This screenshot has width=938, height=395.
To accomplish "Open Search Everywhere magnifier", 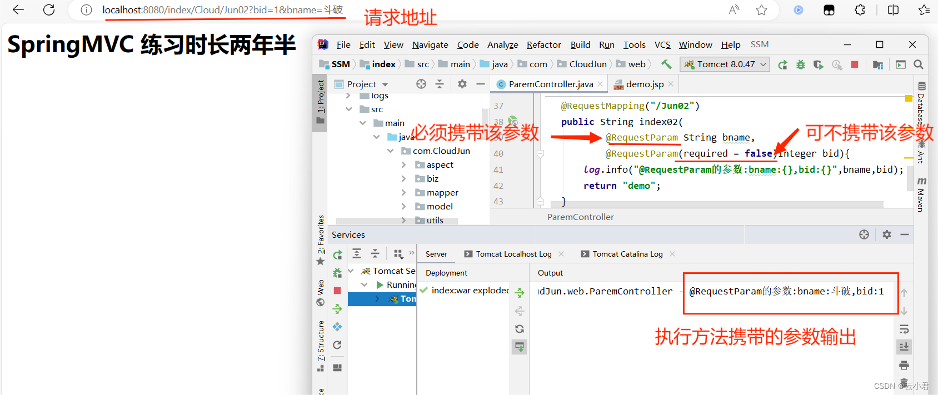I will pos(919,64).
